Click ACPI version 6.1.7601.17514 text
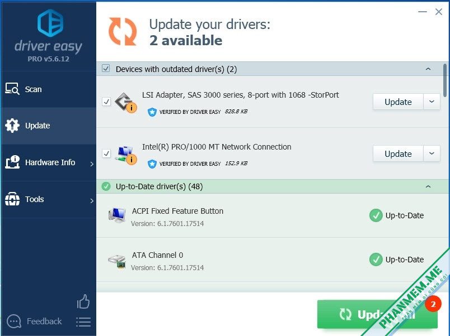450x336 pixels. coord(167,223)
